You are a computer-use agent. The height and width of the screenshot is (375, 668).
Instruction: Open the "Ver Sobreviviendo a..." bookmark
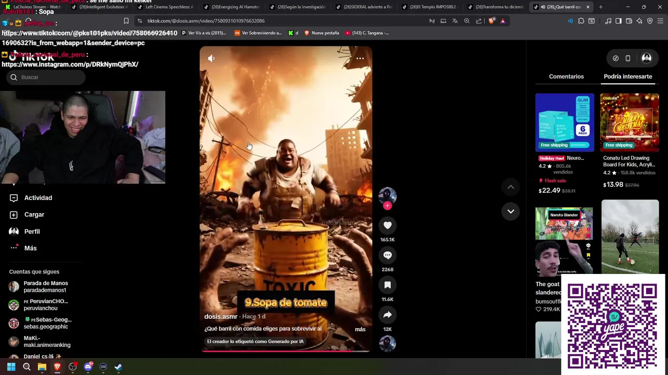(x=258, y=33)
